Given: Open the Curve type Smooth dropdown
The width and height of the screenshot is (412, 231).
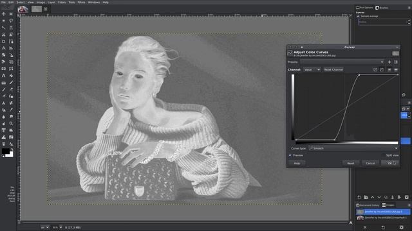Looking at the screenshot, I should (x=353, y=148).
